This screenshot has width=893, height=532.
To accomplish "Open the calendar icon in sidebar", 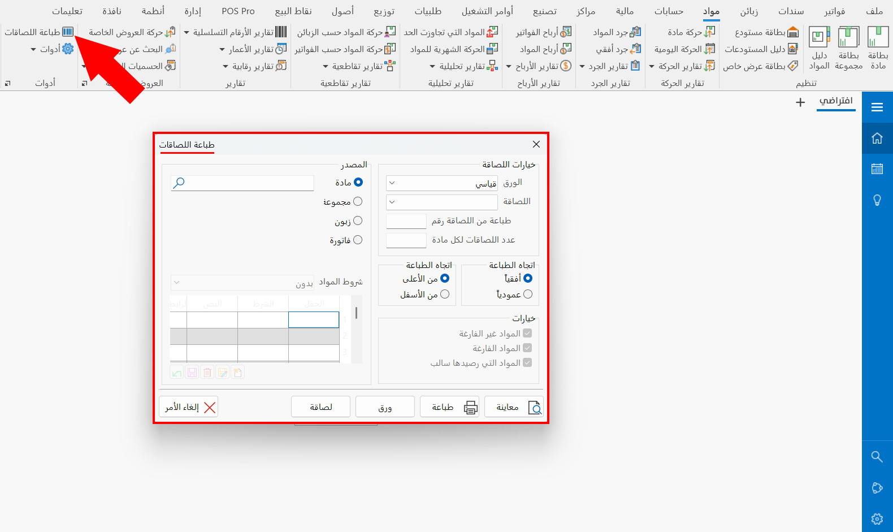I will point(877,168).
